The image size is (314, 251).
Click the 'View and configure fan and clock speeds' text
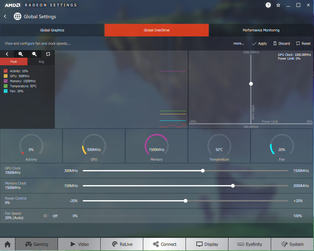click(x=38, y=44)
